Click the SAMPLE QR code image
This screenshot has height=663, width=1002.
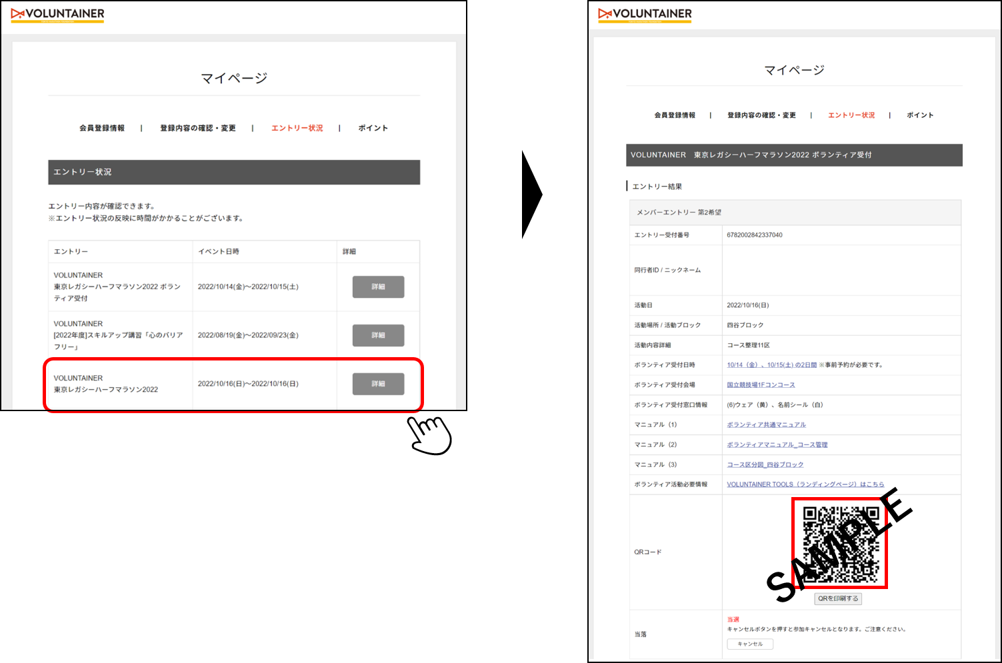click(x=839, y=544)
